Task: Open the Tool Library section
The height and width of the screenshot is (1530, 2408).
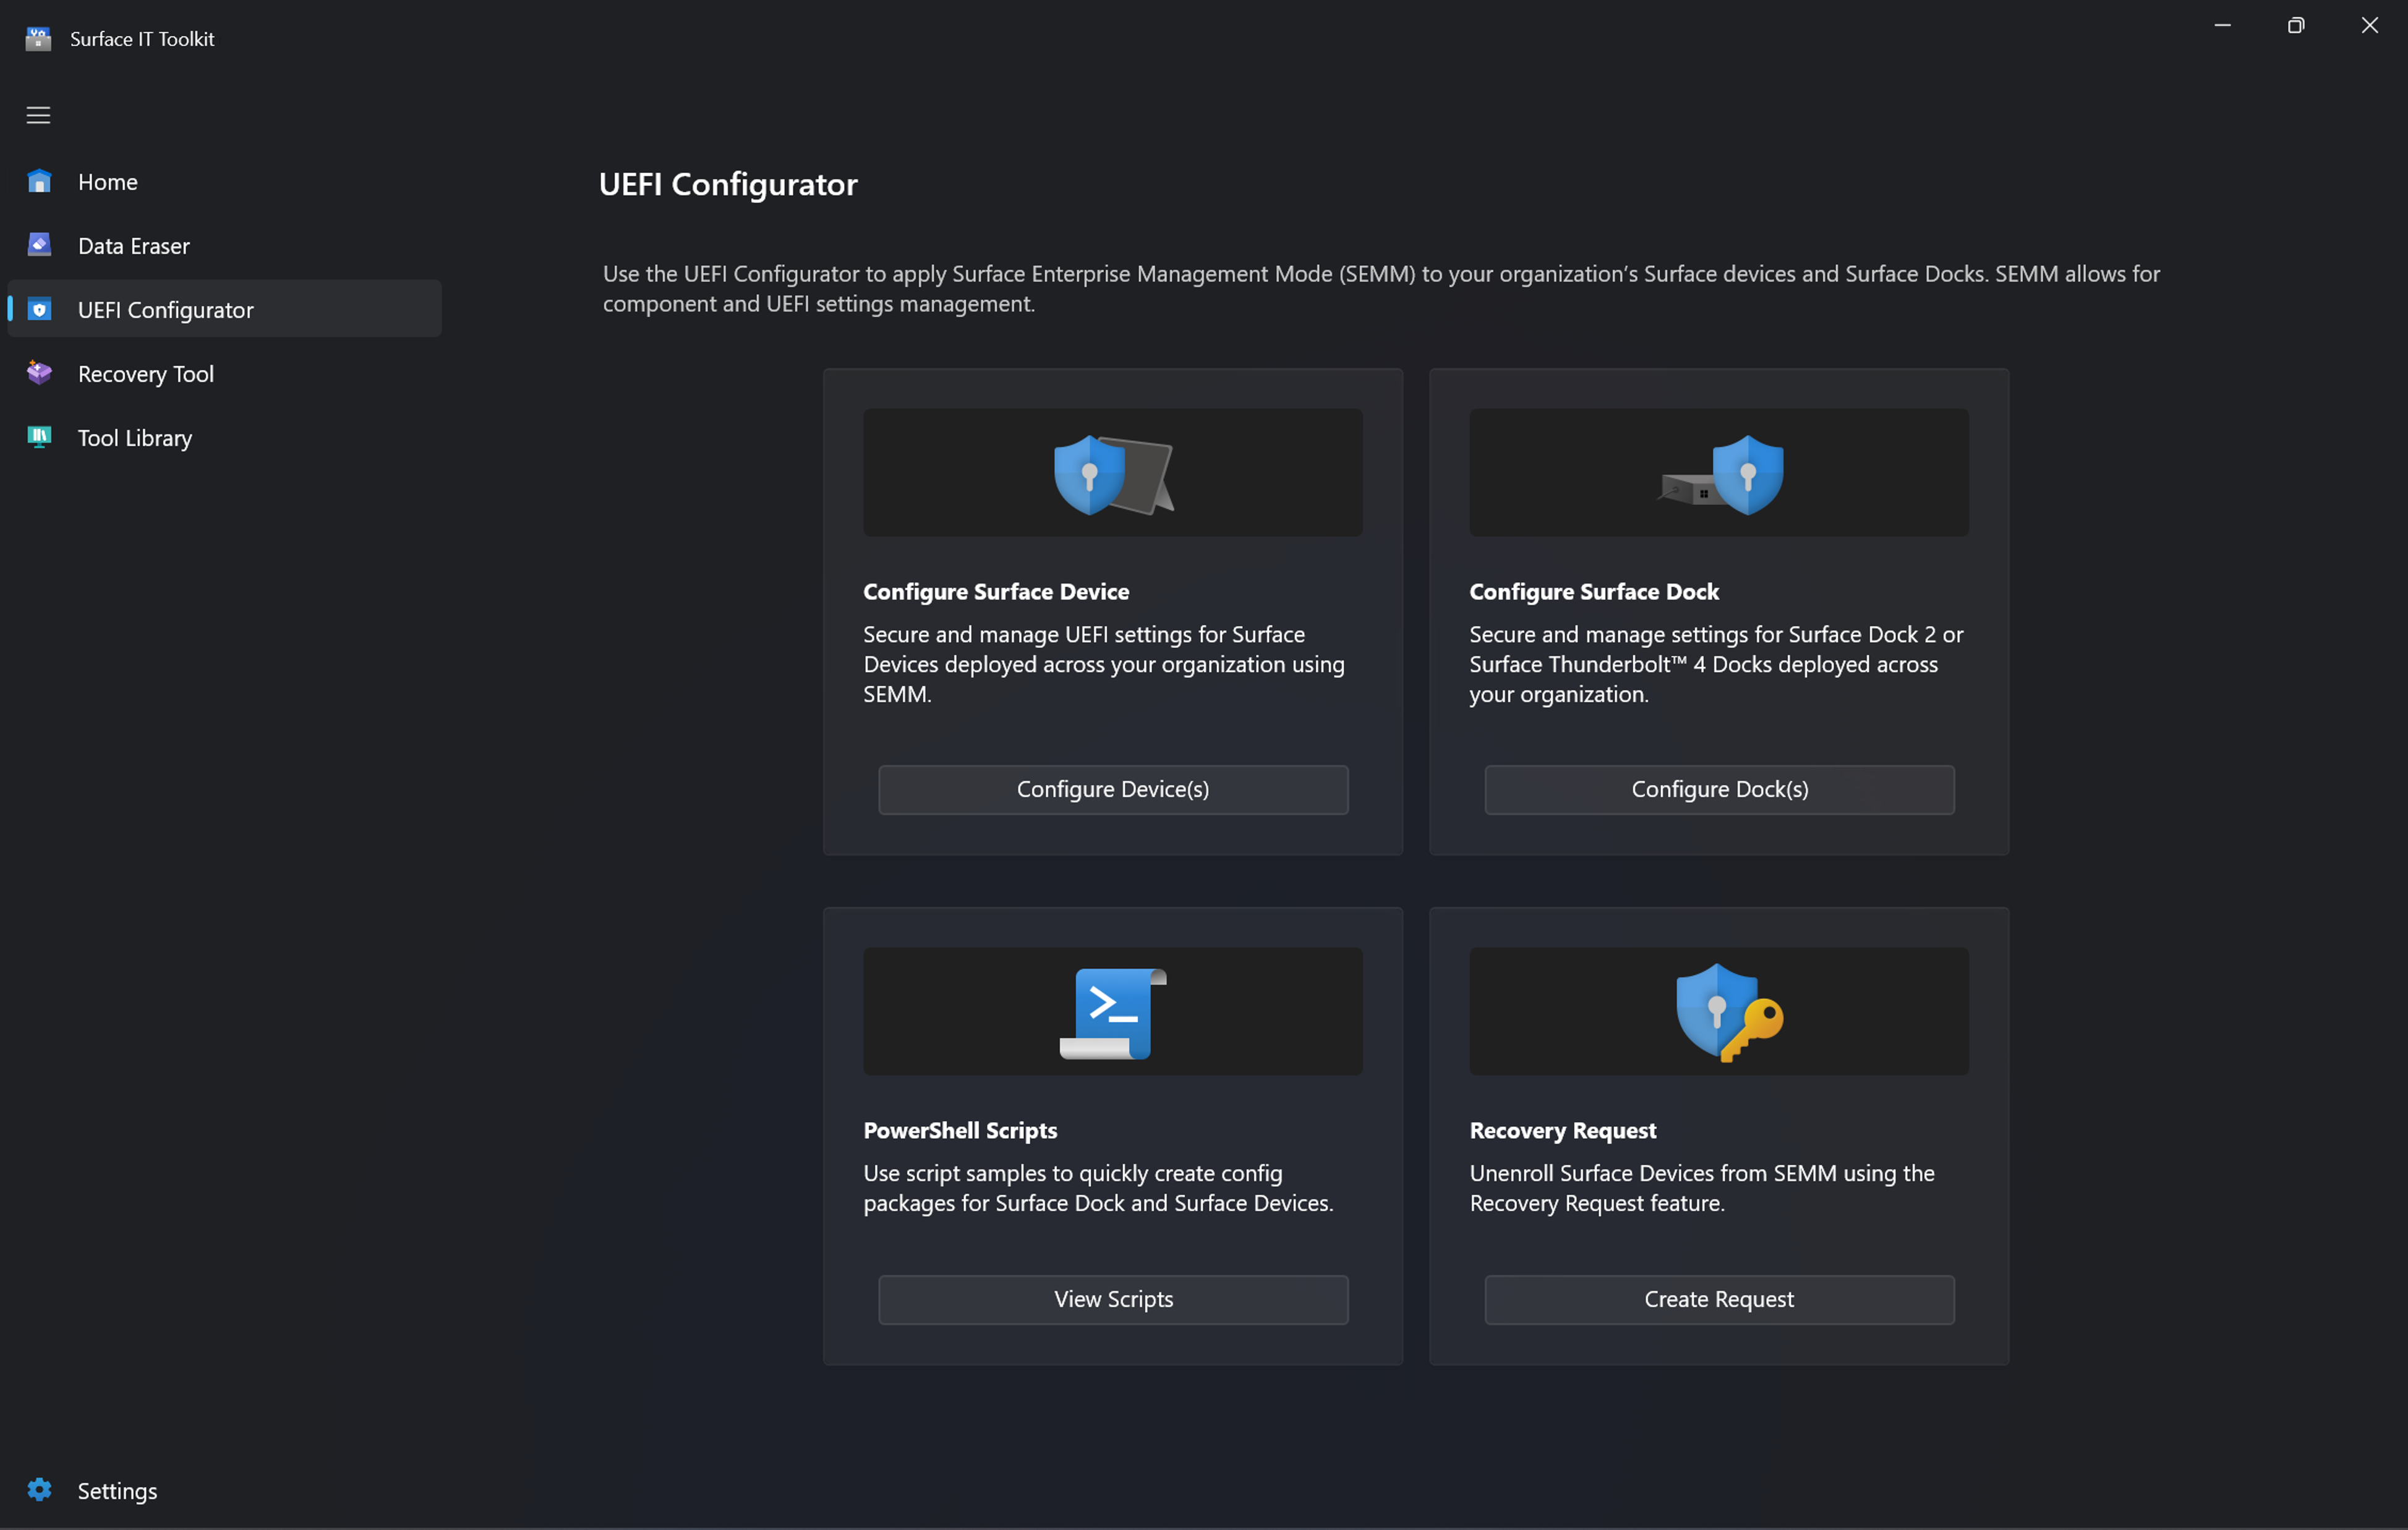Action: pyautogui.click(x=135, y=438)
